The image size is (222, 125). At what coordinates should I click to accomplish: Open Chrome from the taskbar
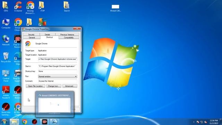point(25,122)
